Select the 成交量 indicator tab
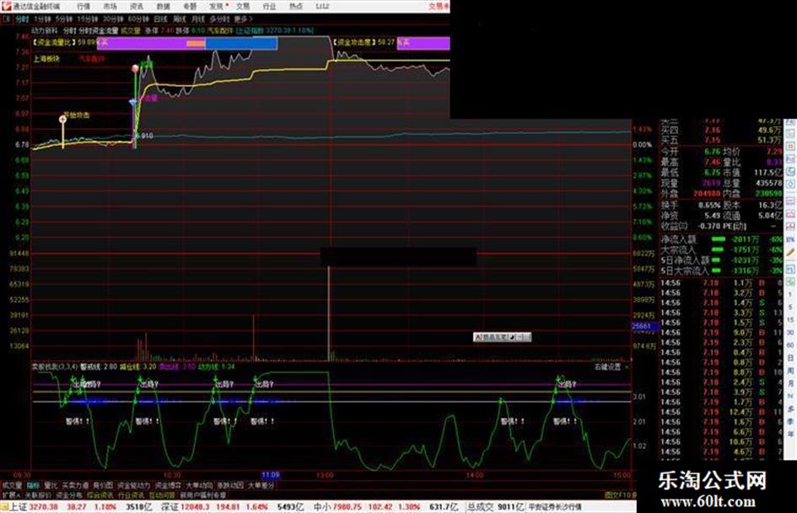 (12, 485)
